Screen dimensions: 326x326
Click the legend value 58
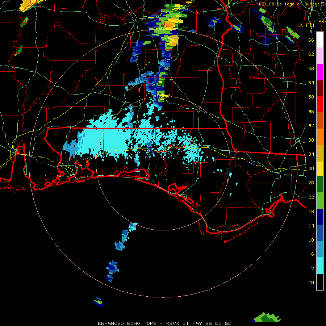311,68
